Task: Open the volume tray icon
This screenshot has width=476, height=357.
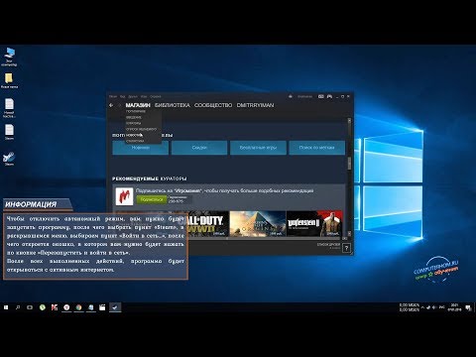Action: point(434,307)
